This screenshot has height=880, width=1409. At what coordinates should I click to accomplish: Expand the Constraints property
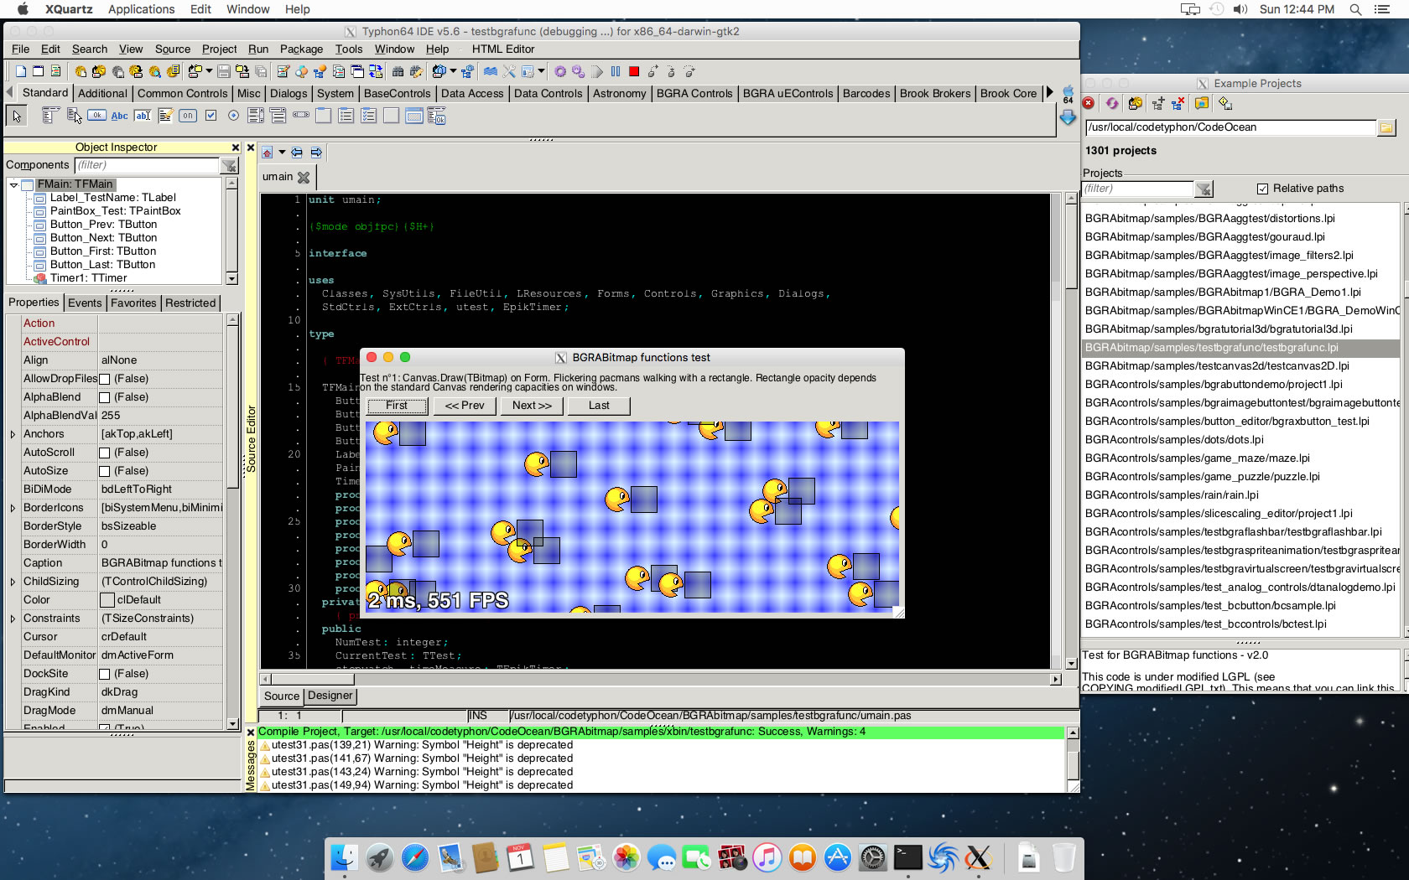point(13,619)
